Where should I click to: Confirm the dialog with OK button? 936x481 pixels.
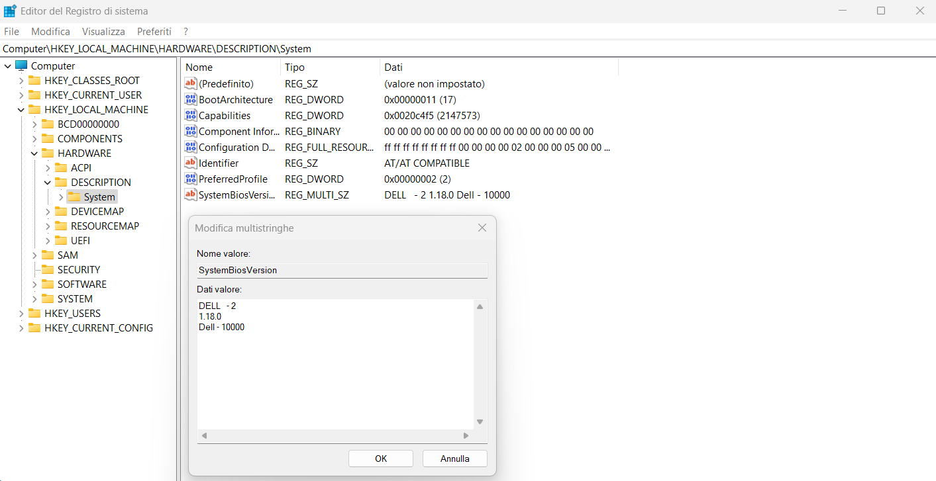click(380, 459)
